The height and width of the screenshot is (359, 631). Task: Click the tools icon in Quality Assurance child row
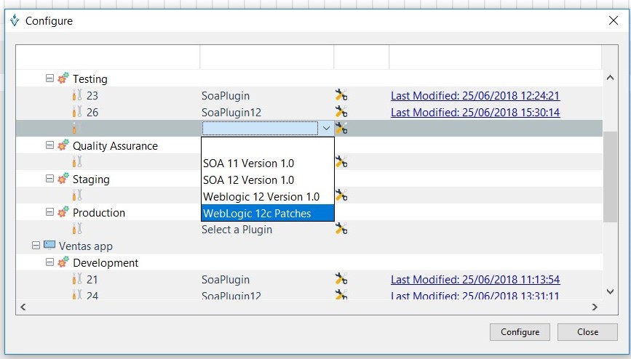click(x=341, y=162)
